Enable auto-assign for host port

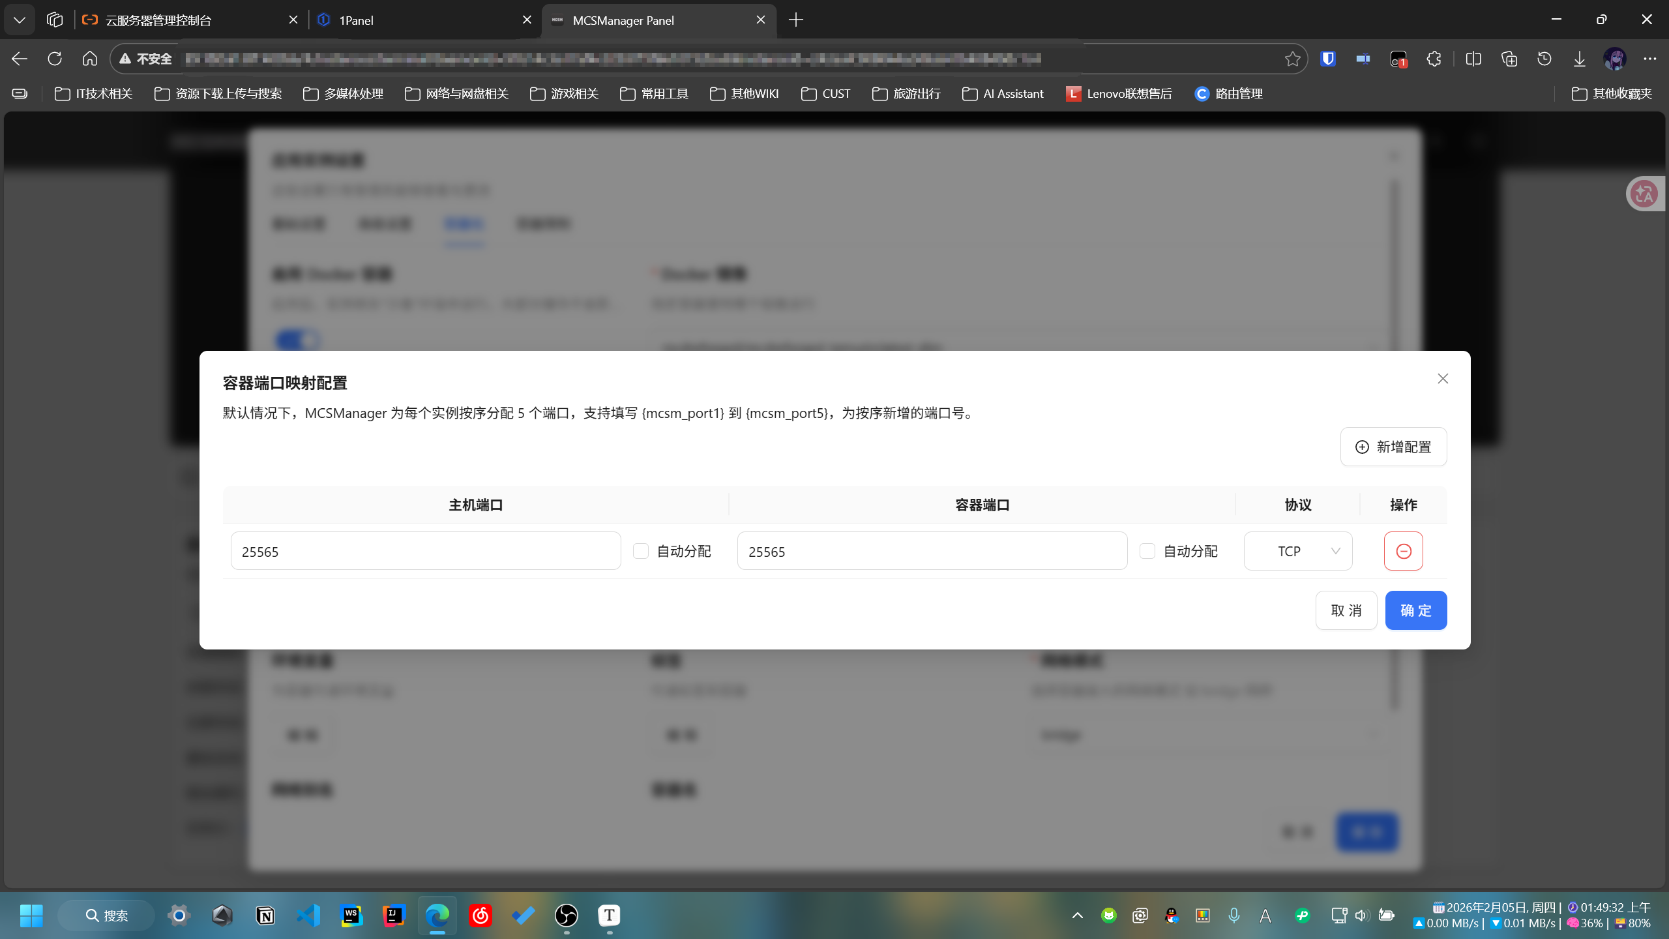pos(641,551)
